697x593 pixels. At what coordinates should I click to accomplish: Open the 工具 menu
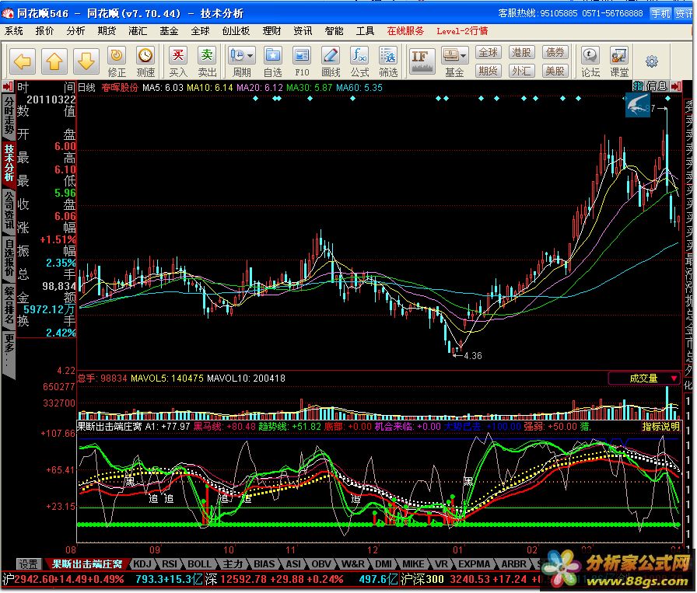coord(365,31)
